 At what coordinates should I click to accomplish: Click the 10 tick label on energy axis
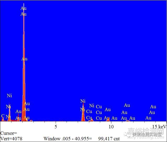(x=111, y=127)
